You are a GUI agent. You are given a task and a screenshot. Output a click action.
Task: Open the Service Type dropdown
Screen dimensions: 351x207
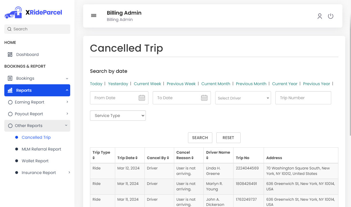(118, 116)
